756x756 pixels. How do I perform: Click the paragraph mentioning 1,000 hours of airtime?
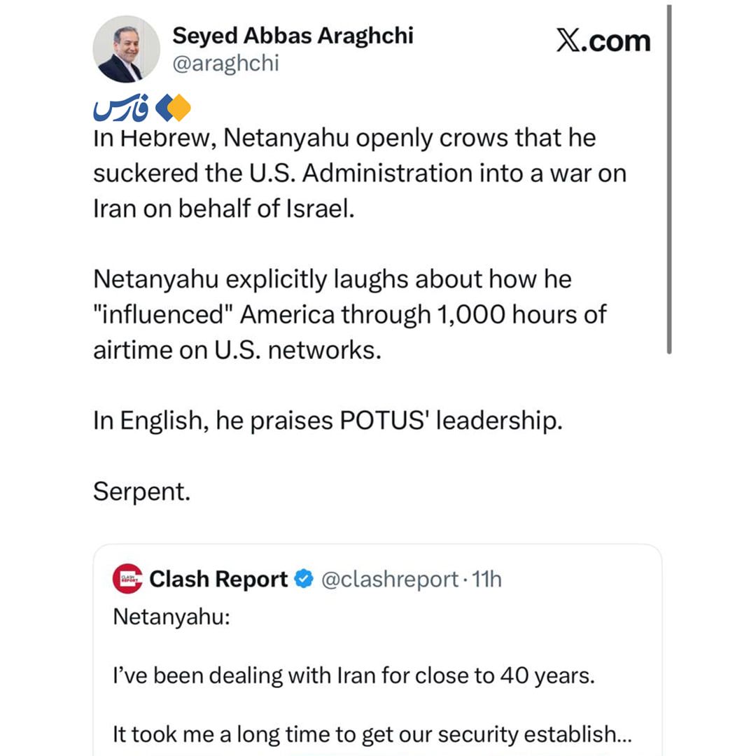349,314
